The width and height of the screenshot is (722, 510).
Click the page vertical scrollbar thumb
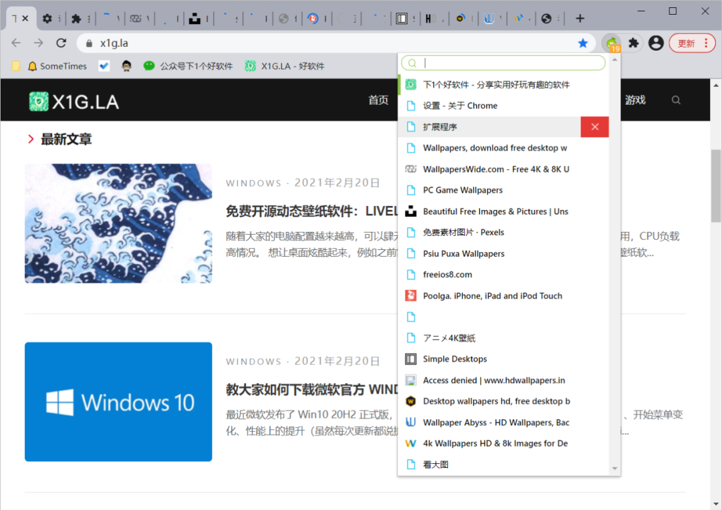point(716,186)
